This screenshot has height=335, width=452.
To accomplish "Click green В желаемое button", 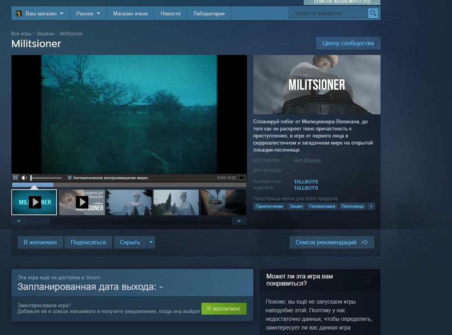I will tap(224, 308).
